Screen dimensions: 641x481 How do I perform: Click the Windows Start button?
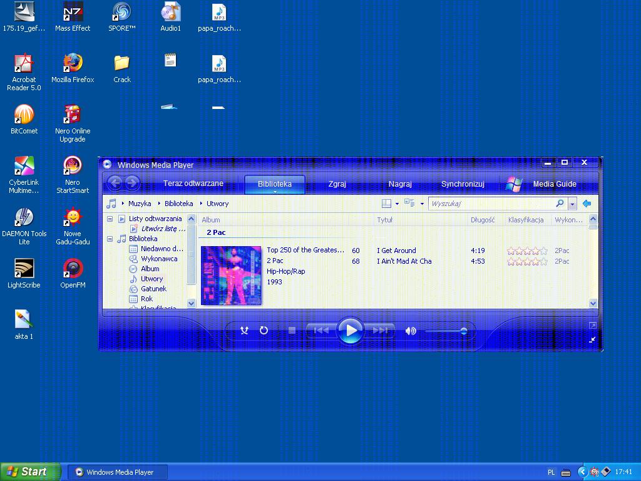tap(29, 472)
